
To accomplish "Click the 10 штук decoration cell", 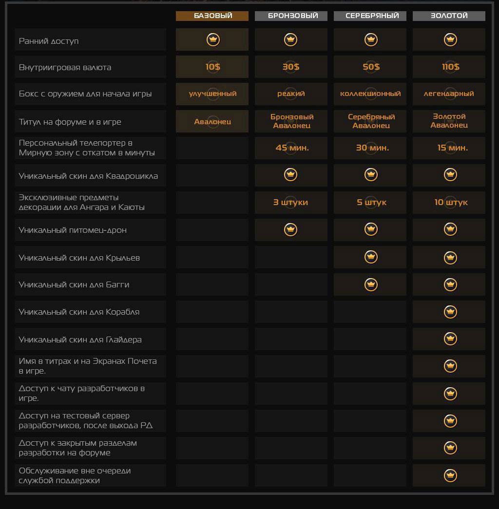I will coord(451,202).
